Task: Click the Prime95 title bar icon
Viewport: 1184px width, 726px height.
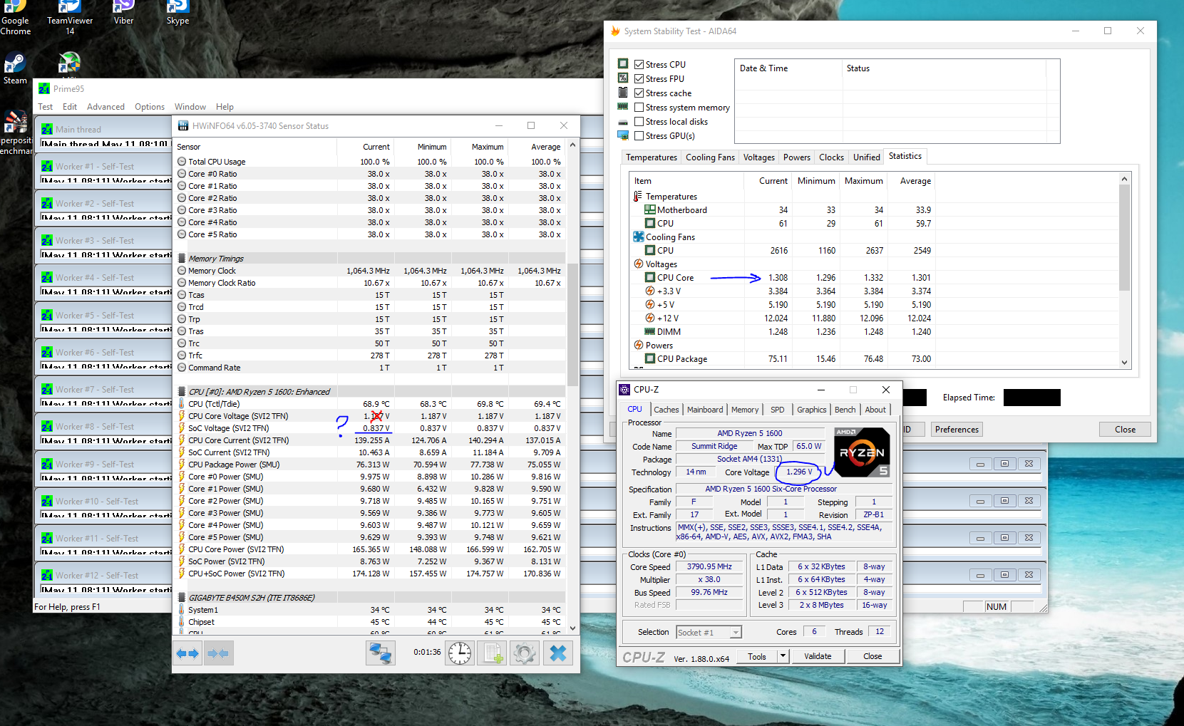Action: coord(44,89)
